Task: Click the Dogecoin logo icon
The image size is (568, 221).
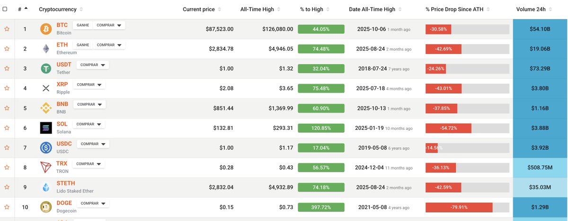Action: click(x=46, y=207)
